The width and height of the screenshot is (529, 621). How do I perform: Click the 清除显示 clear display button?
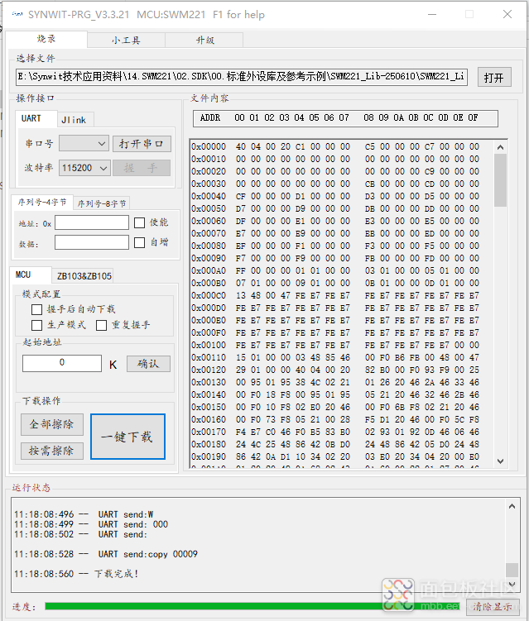493,606
